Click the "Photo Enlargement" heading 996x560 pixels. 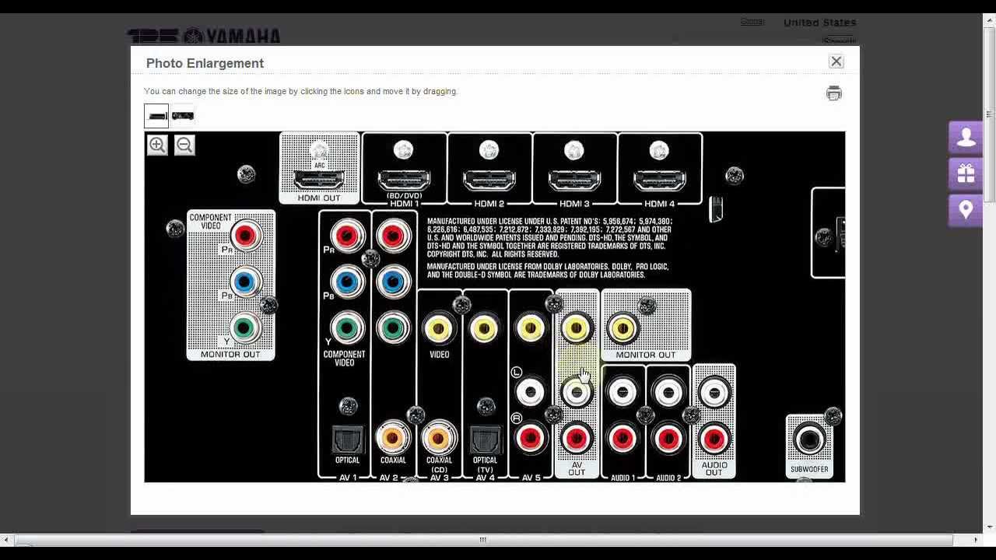[205, 63]
